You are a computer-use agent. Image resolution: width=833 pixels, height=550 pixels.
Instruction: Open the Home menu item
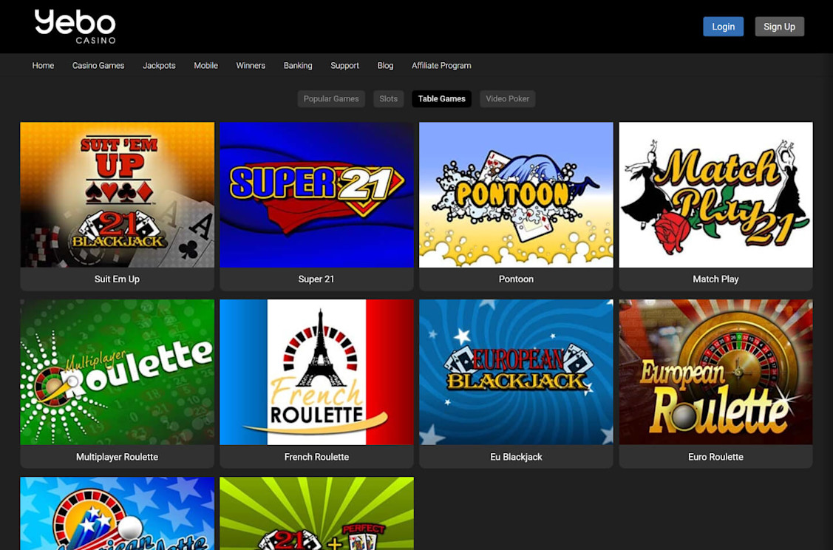43,65
